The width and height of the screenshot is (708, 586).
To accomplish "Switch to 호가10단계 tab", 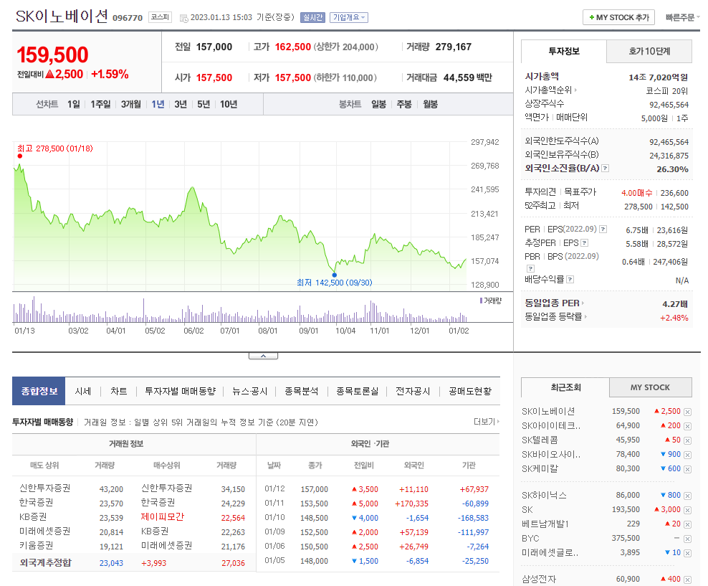I will pos(649,51).
